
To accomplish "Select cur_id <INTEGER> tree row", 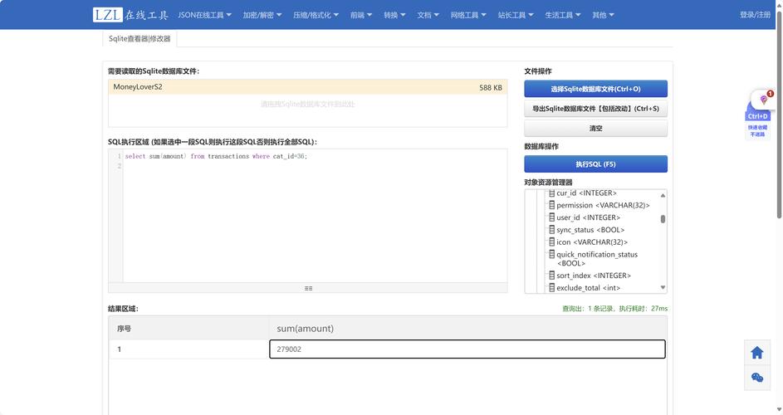I will 586,193.
